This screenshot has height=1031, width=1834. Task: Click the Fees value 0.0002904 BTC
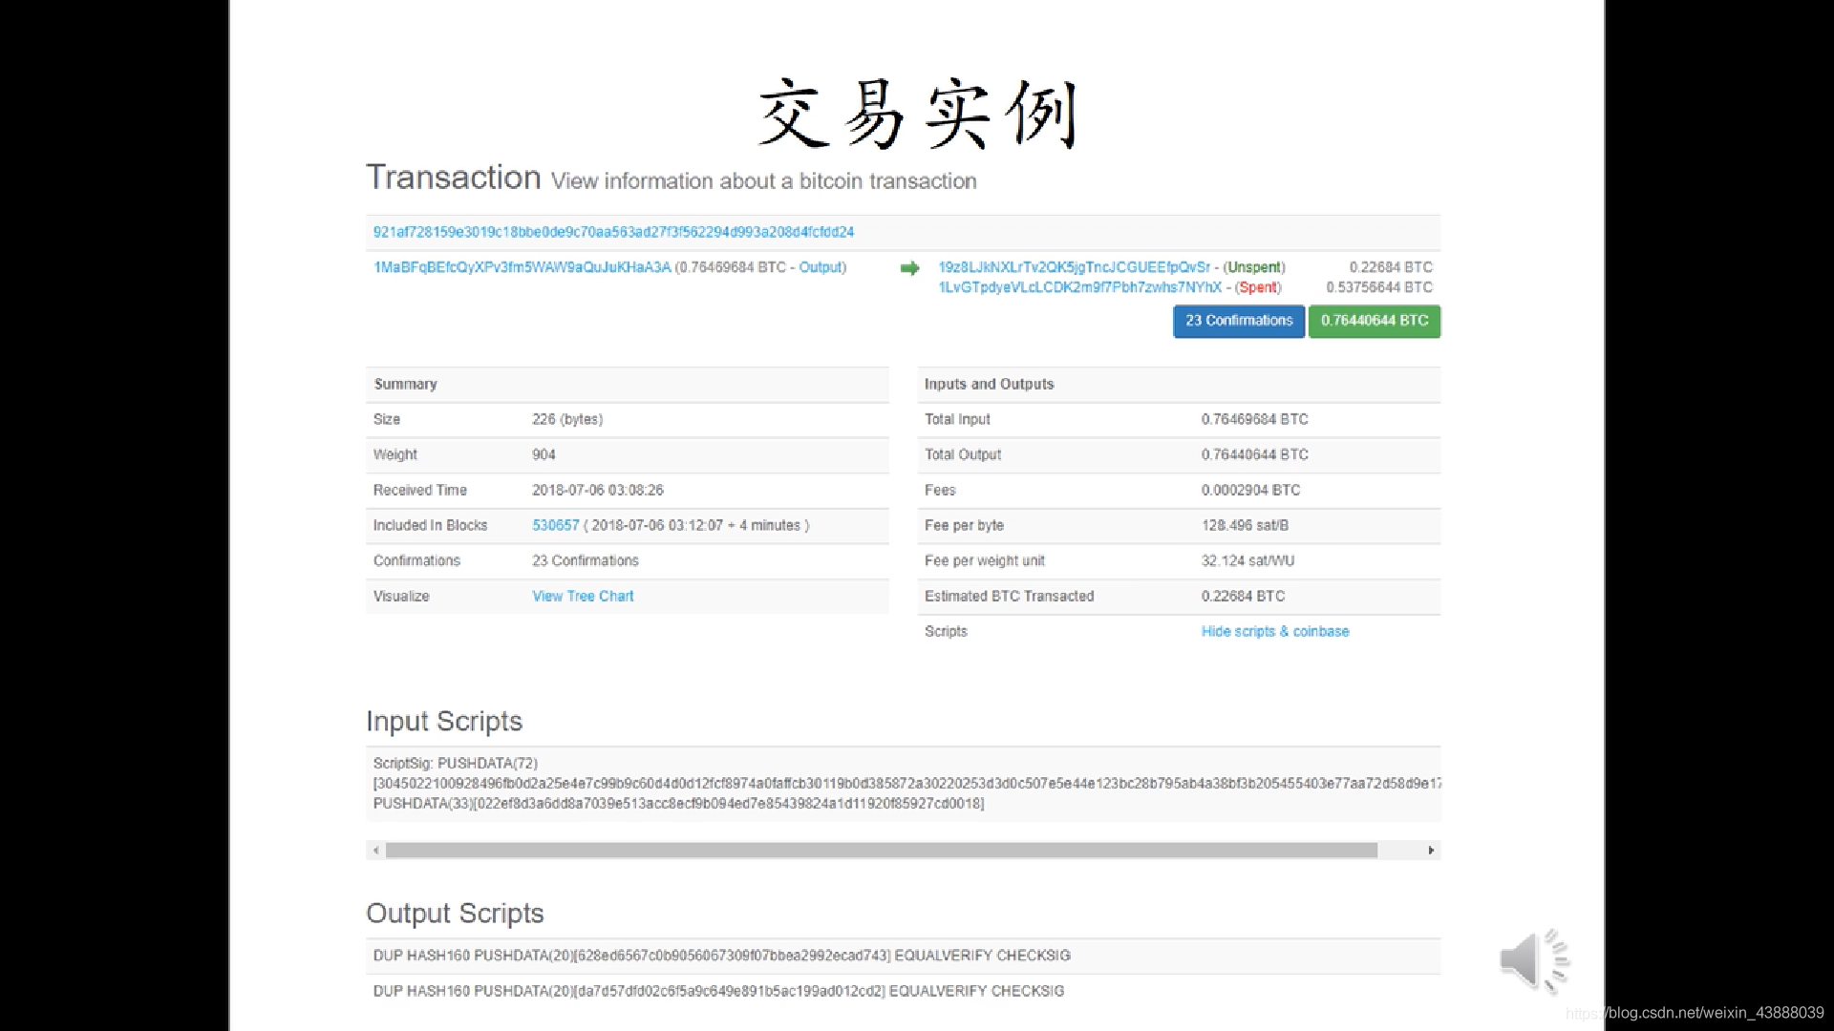pos(1250,490)
